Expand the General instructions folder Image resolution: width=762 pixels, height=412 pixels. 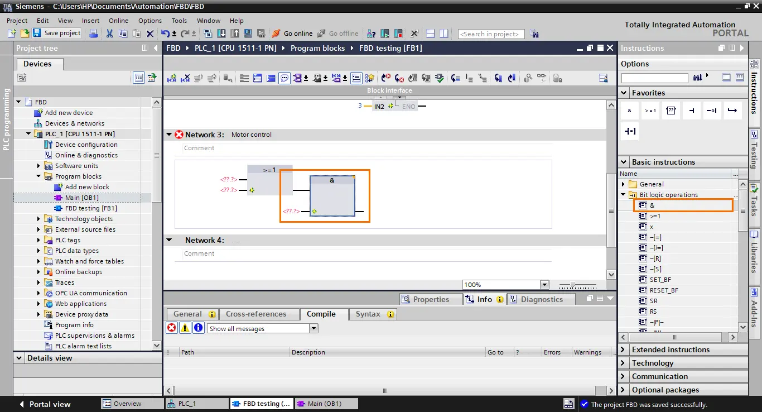pos(623,184)
